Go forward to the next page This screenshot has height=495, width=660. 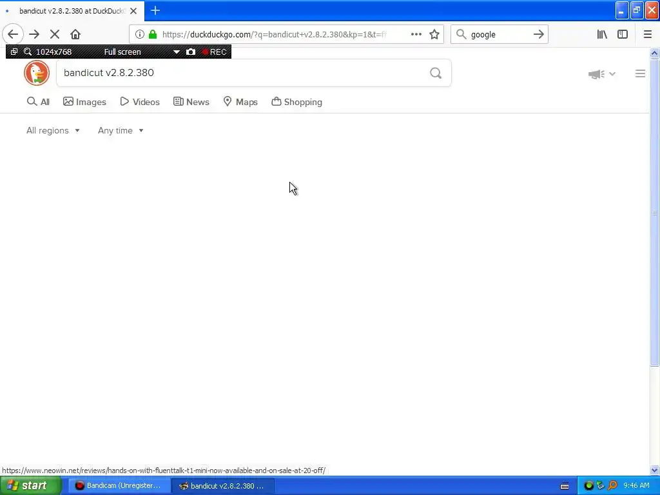(34, 34)
